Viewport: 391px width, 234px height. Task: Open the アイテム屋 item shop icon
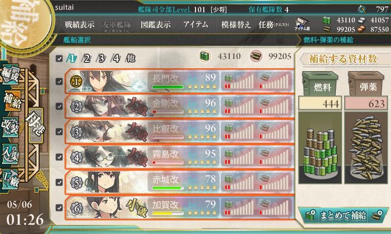tap(302, 24)
